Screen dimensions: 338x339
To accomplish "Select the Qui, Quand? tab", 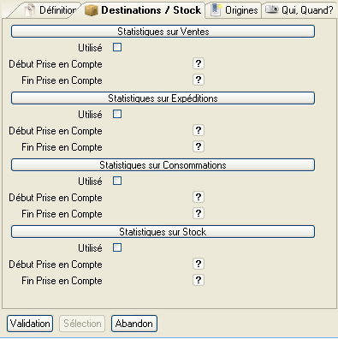I will click(x=299, y=10).
